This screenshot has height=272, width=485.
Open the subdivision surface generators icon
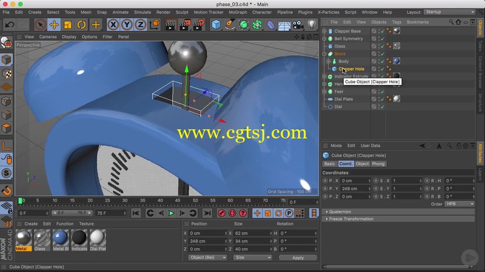(x=244, y=25)
